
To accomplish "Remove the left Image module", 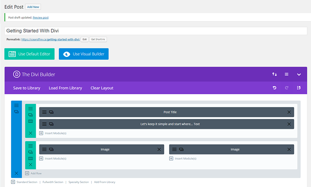I will coord(159,149).
